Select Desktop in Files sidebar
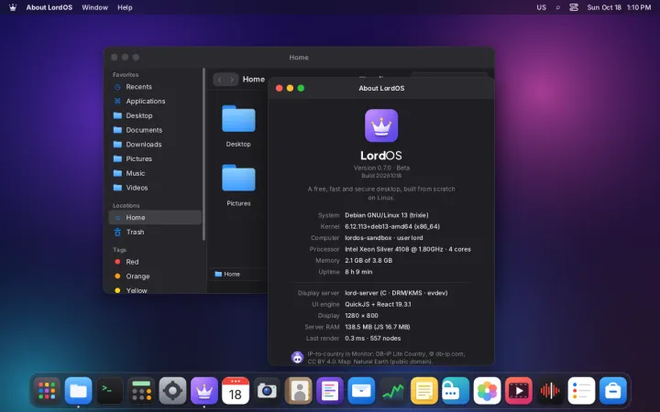 pyautogui.click(x=155, y=115)
